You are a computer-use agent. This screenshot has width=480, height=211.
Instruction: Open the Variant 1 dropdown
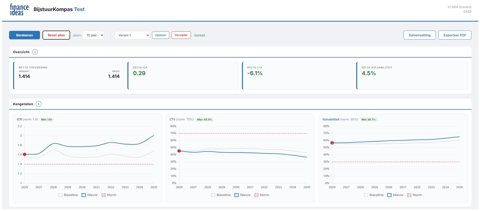pos(132,35)
